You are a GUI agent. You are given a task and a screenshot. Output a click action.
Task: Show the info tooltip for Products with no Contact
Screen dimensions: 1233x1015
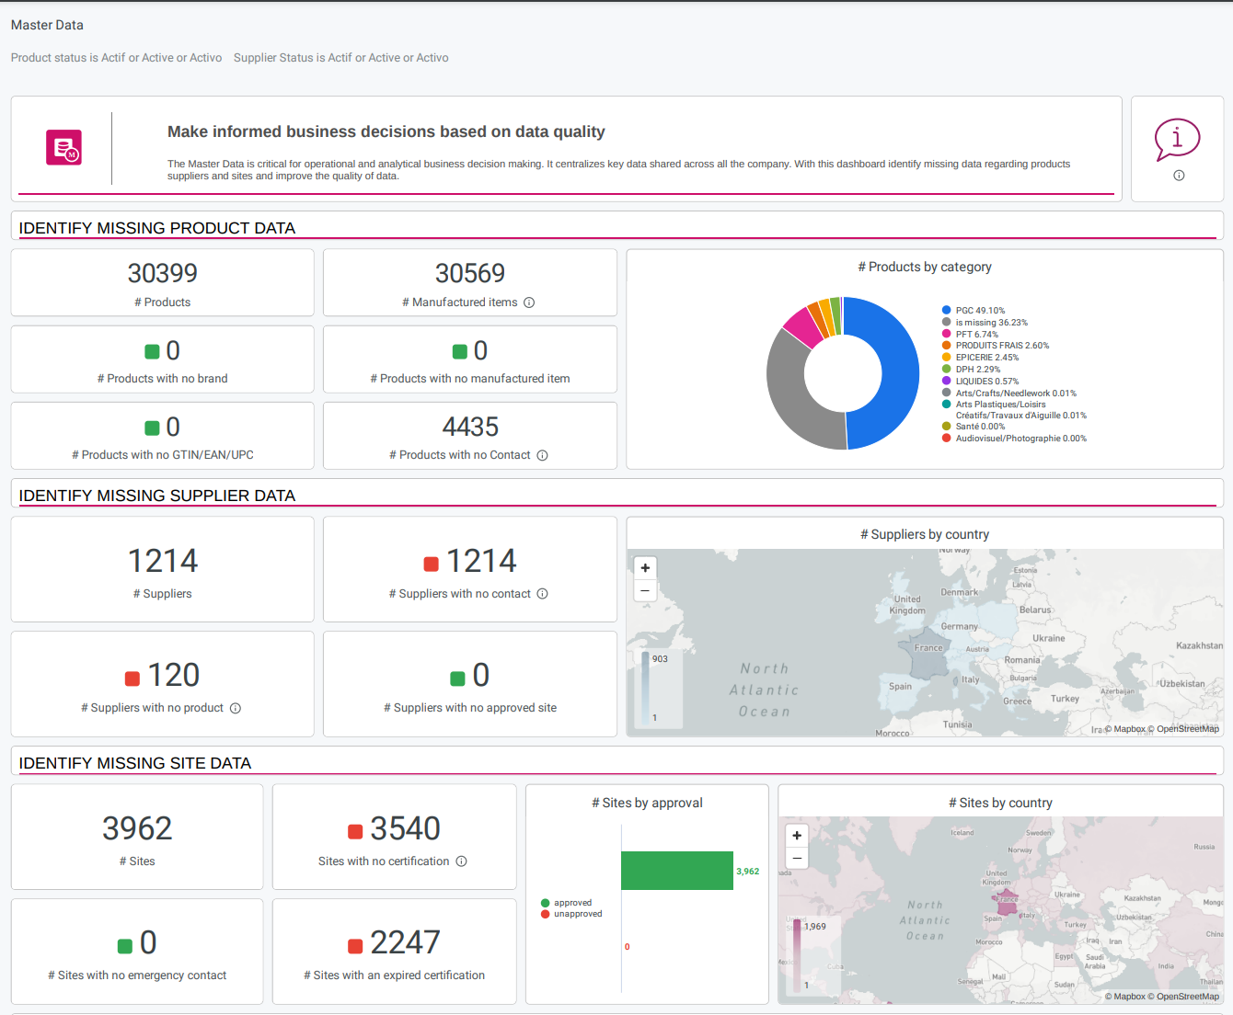click(x=543, y=455)
